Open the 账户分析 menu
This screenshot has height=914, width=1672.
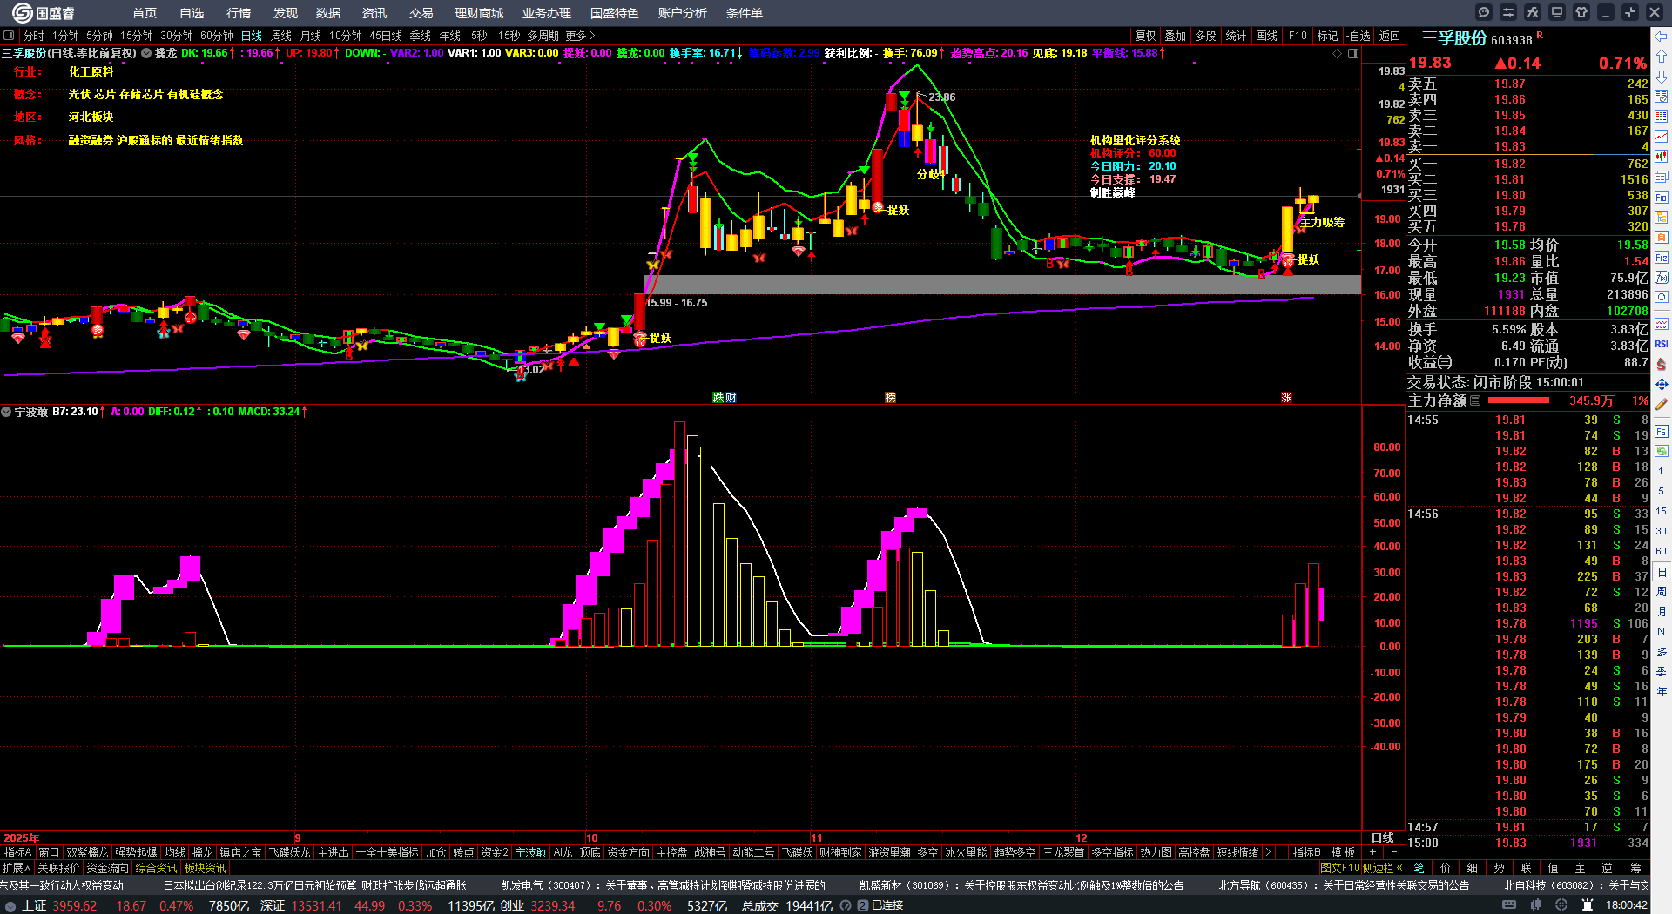click(x=683, y=13)
